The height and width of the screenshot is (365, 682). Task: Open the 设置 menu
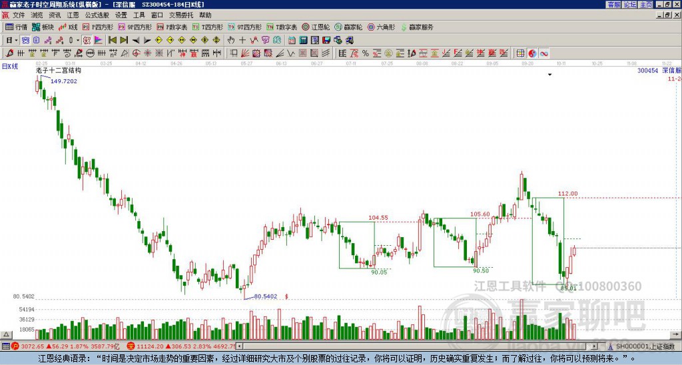121,15
